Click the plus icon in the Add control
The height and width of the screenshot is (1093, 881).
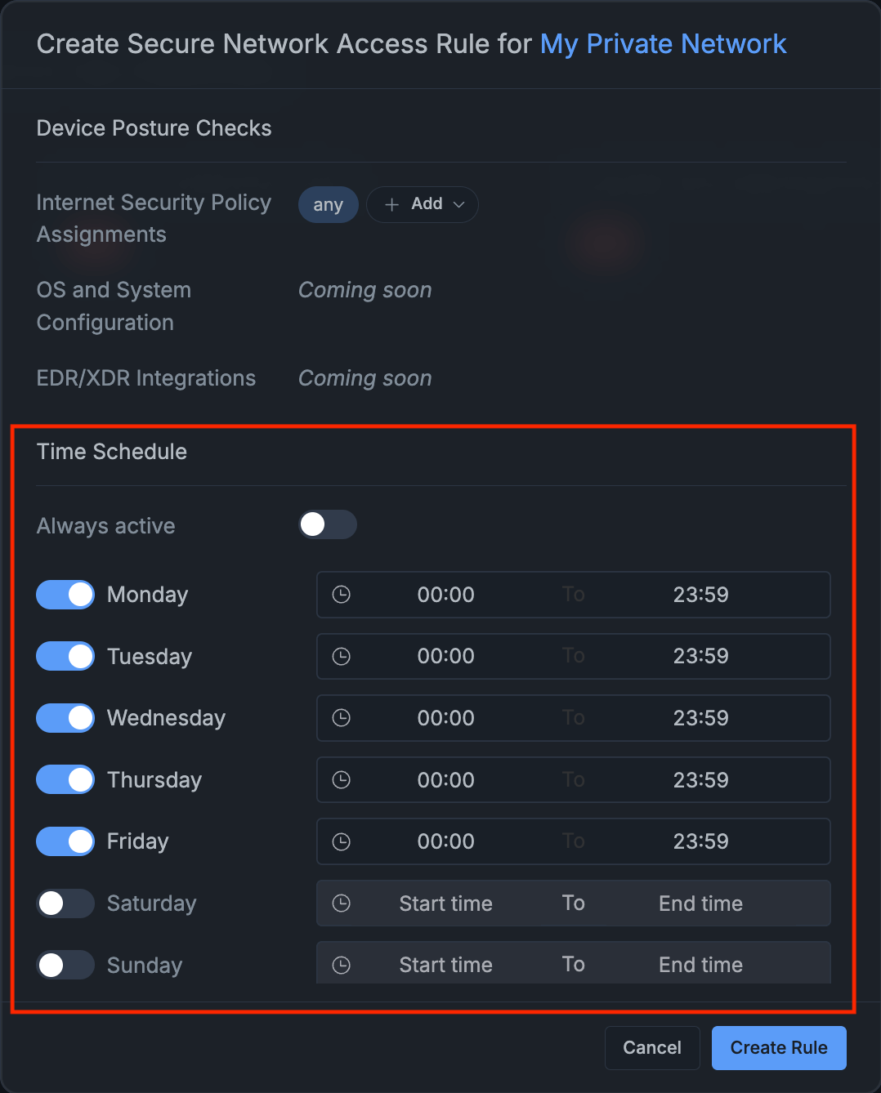point(391,204)
